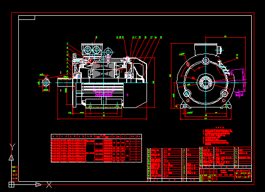This screenshot has height=192, width=265.
Task: Select the twin-circle junction box atop the motor
Action: click(92, 49)
